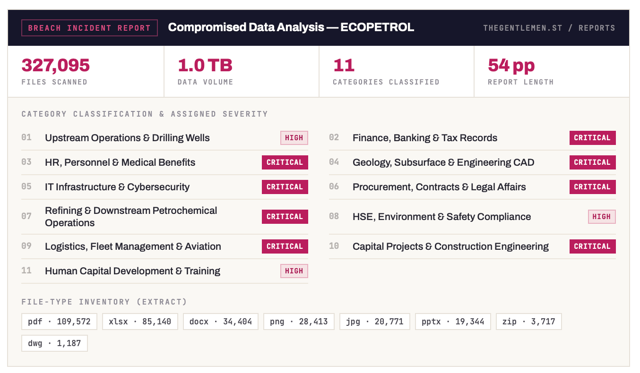640x373 pixels.
Task: Click the FILE-TYPE INVENTORY (EXTRACT) heading
Action: coord(104,302)
